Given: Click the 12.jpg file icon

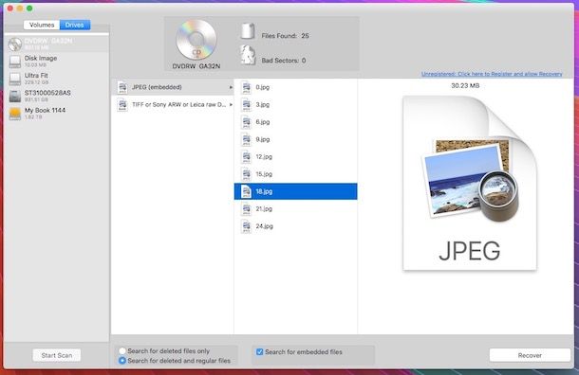Looking at the screenshot, I should tap(246, 156).
